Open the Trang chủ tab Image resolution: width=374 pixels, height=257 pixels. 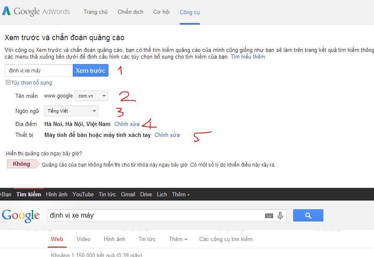pyautogui.click(x=95, y=12)
